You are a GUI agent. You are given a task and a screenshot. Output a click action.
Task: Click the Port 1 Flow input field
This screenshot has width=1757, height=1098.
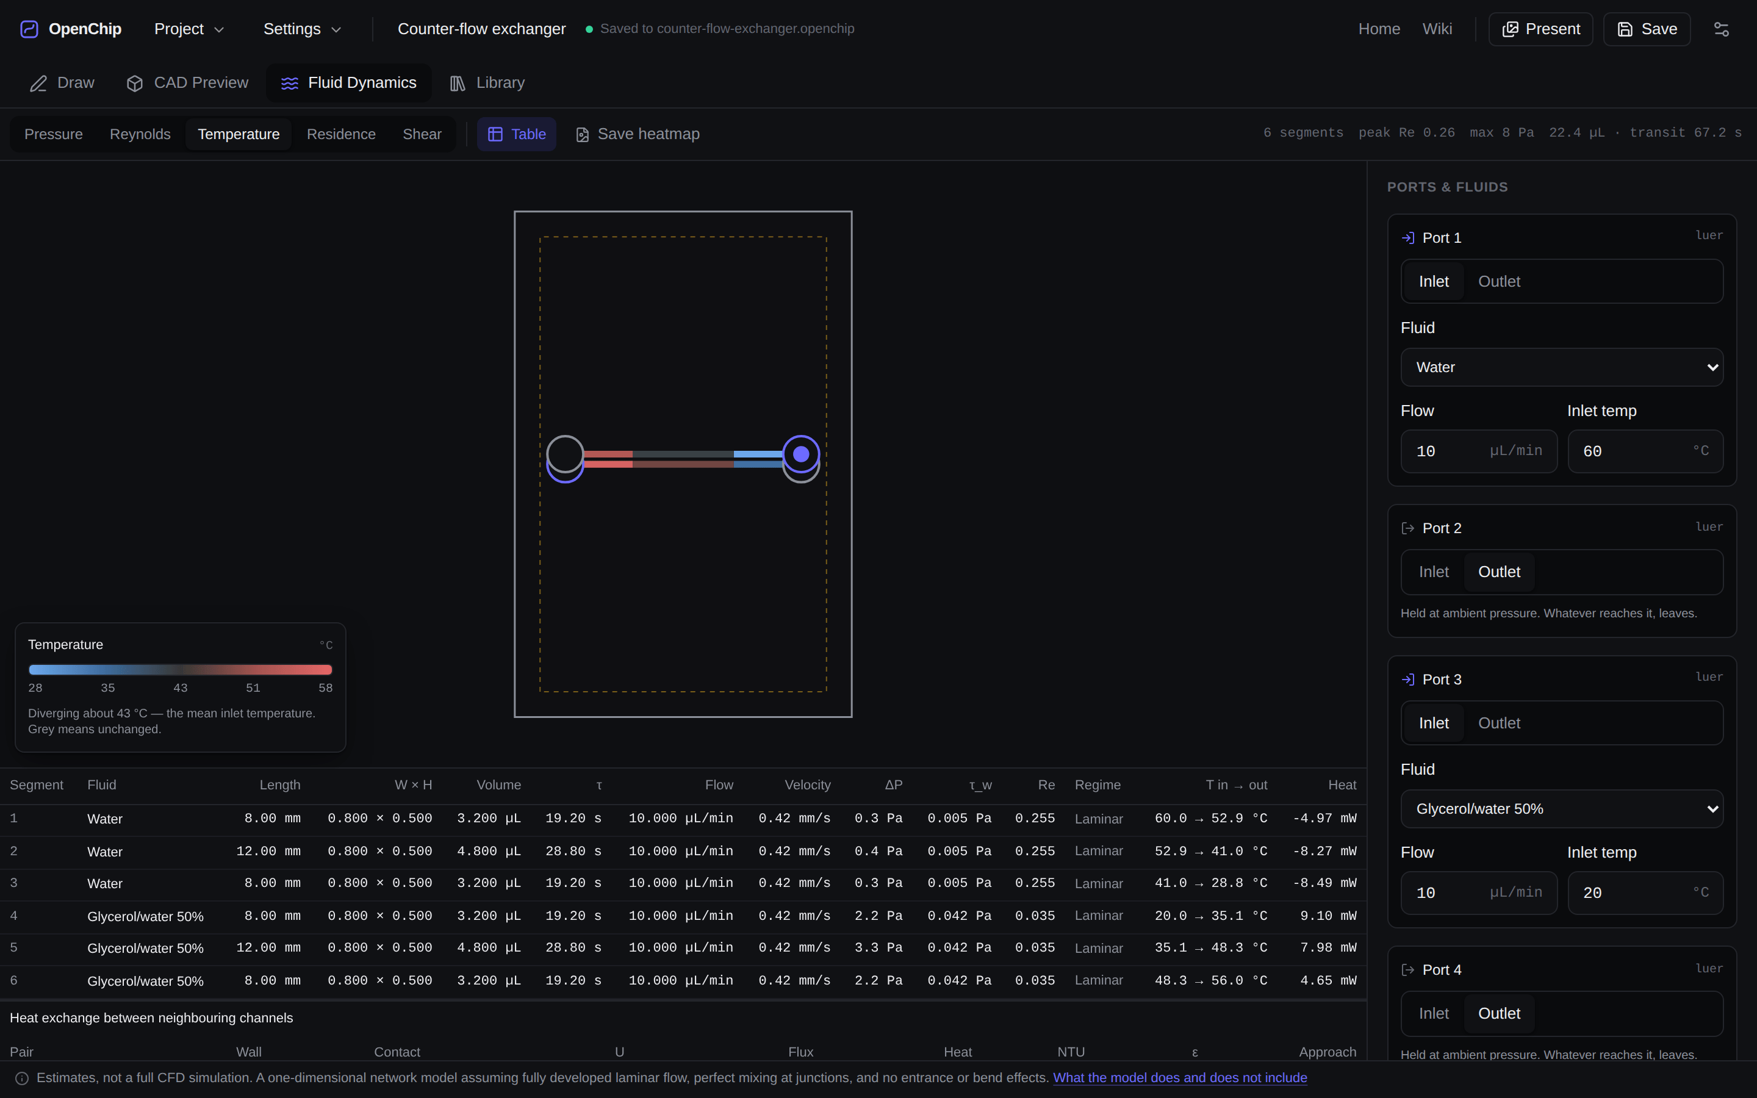[1478, 451]
